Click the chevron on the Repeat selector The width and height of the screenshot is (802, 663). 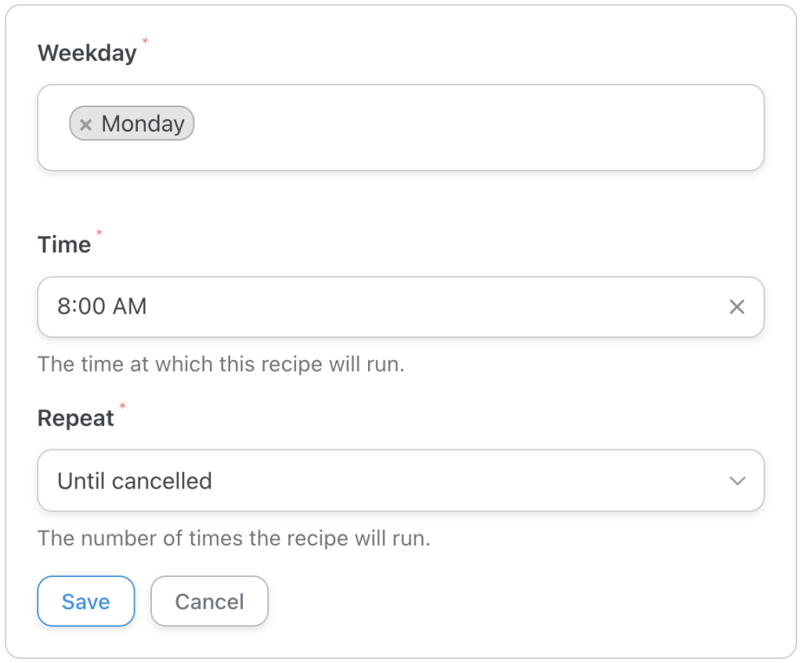(x=737, y=481)
